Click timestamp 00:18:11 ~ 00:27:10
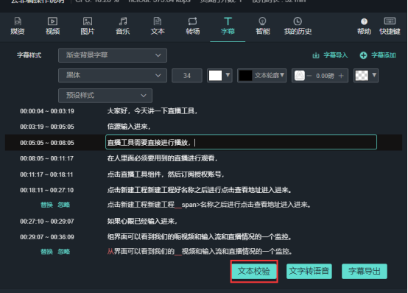 [47, 190]
